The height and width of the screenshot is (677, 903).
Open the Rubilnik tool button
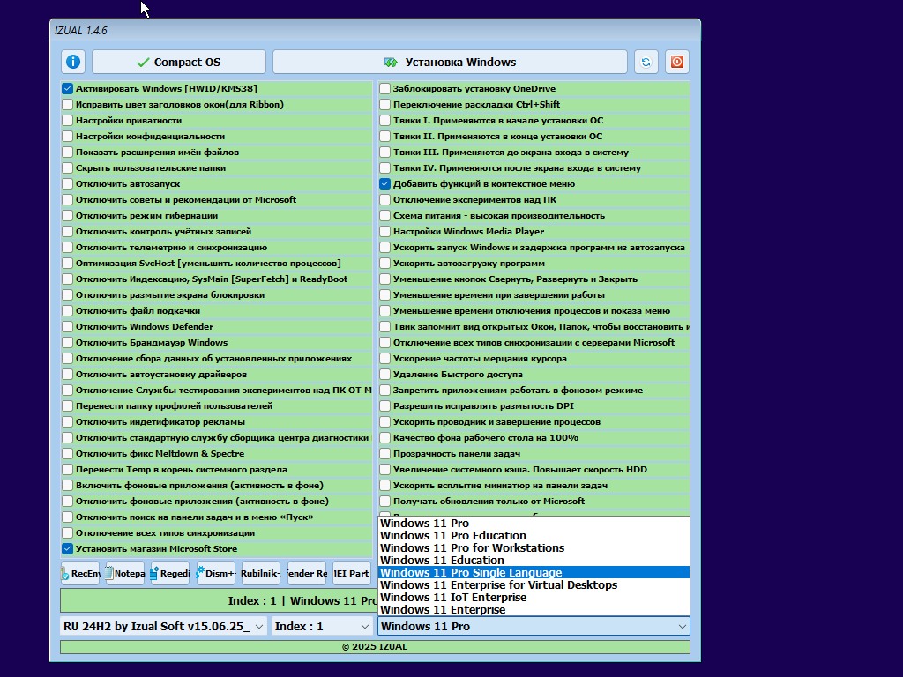[261, 573]
